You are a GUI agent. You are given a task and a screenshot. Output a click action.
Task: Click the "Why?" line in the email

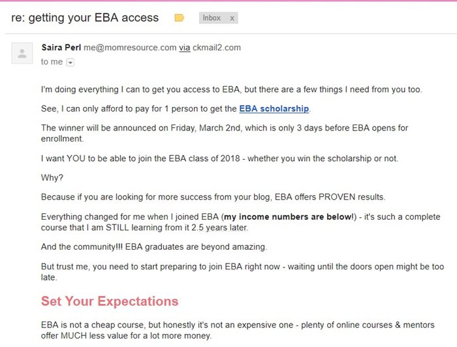click(x=52, y=177)
